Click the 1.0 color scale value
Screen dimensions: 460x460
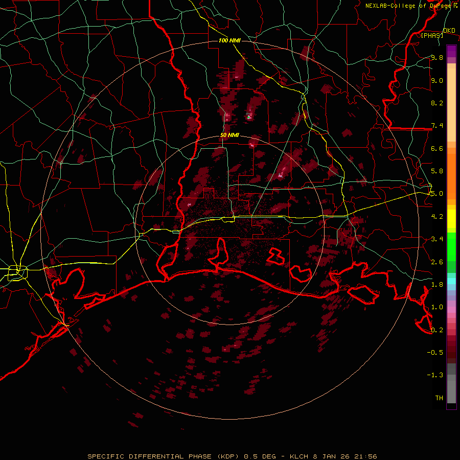[x=437, y=307]
